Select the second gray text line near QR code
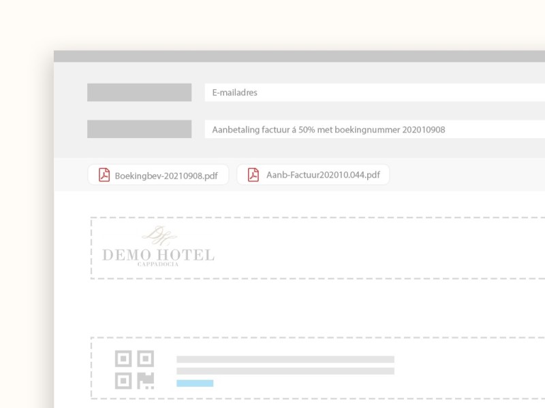Image resolution: width=545 pixels, height=408 pixels. coord(285,371)
